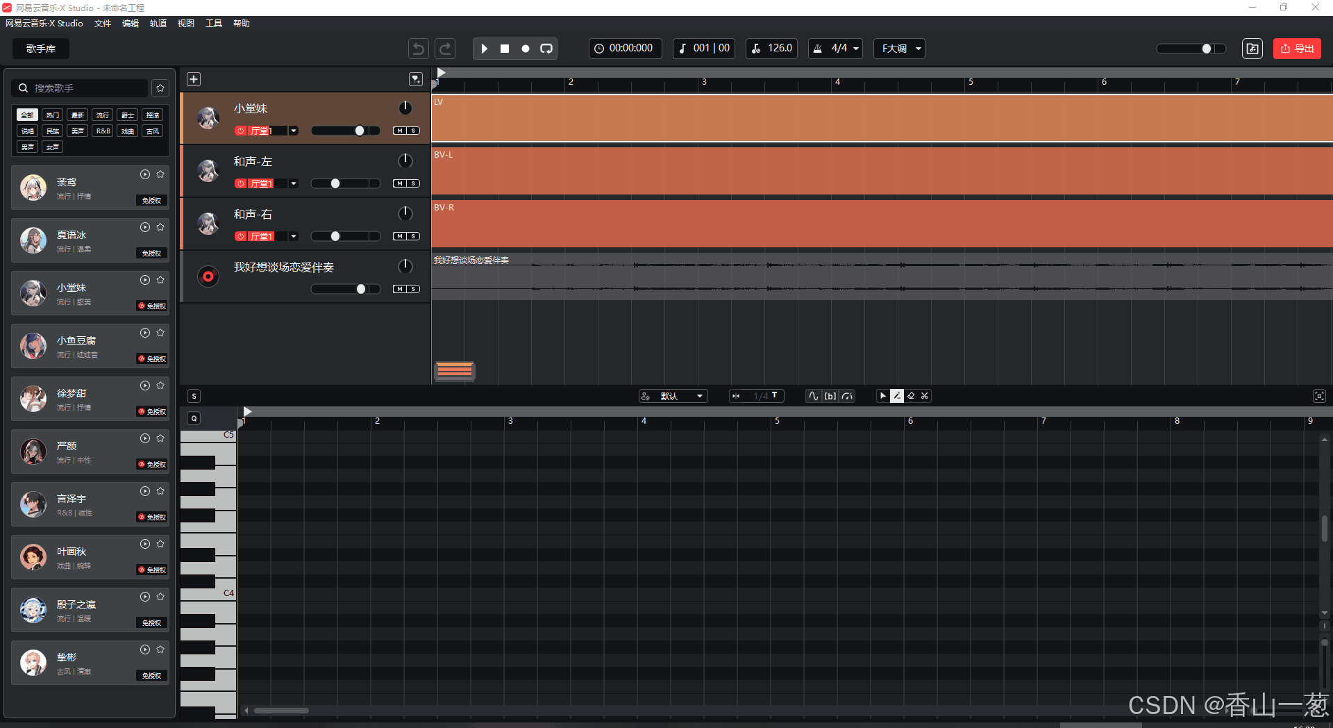The image size is (1333, 728).
Task: Filter singers by 热门 tag
Action: pos(53,115)
